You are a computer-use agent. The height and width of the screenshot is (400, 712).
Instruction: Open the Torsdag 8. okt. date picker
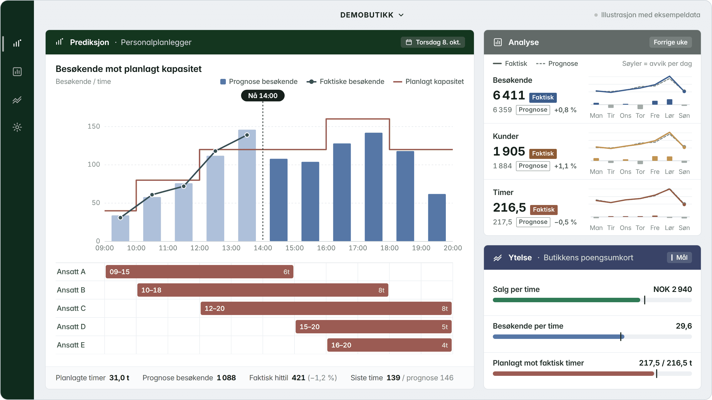433,42
